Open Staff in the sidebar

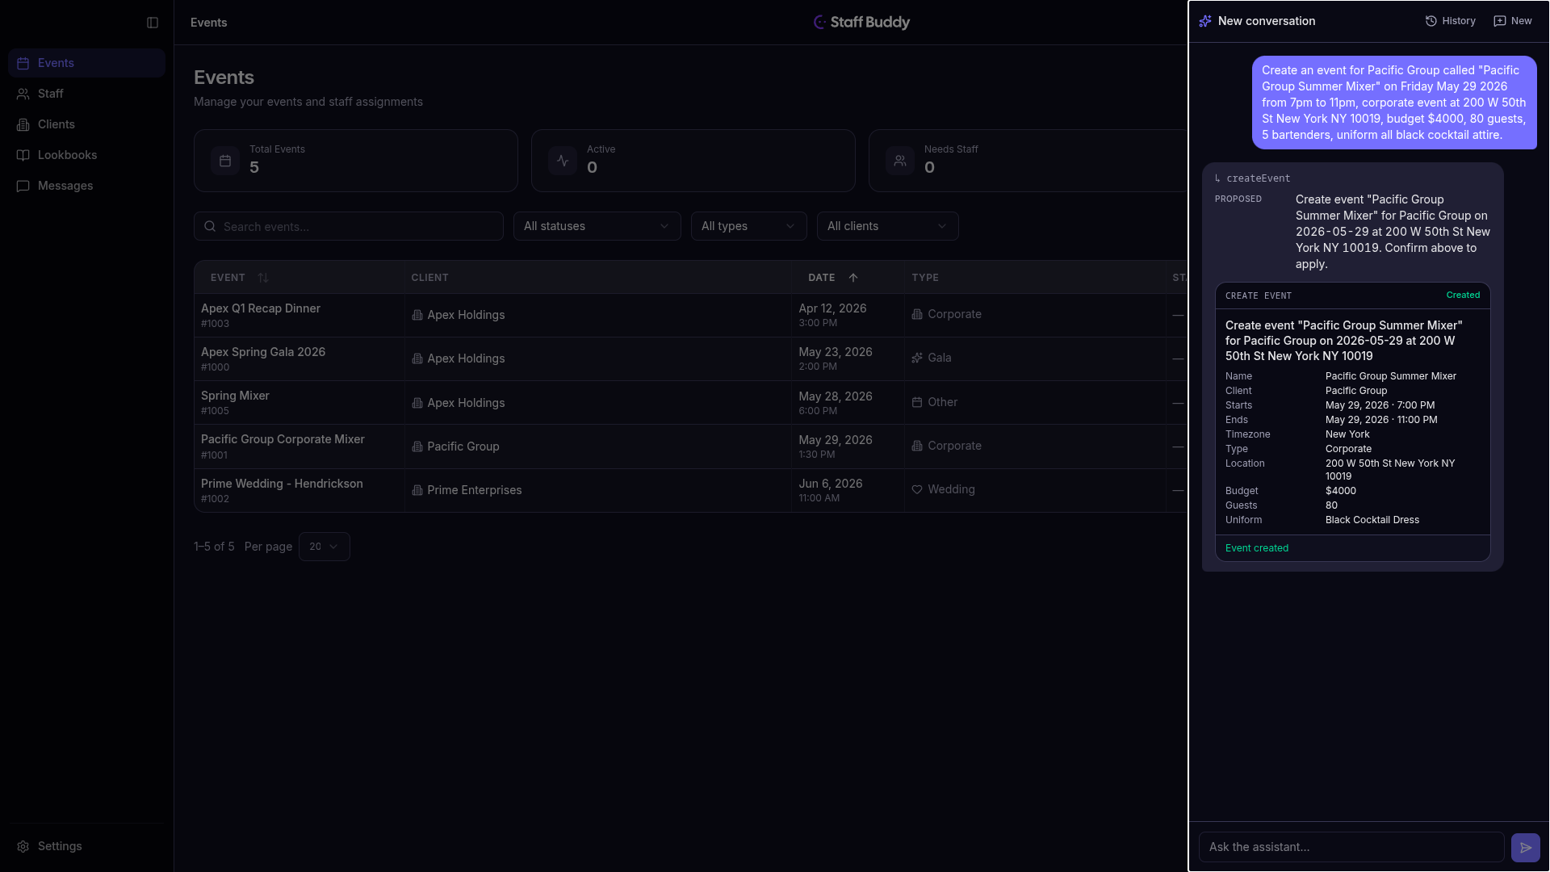pos(86,94)
